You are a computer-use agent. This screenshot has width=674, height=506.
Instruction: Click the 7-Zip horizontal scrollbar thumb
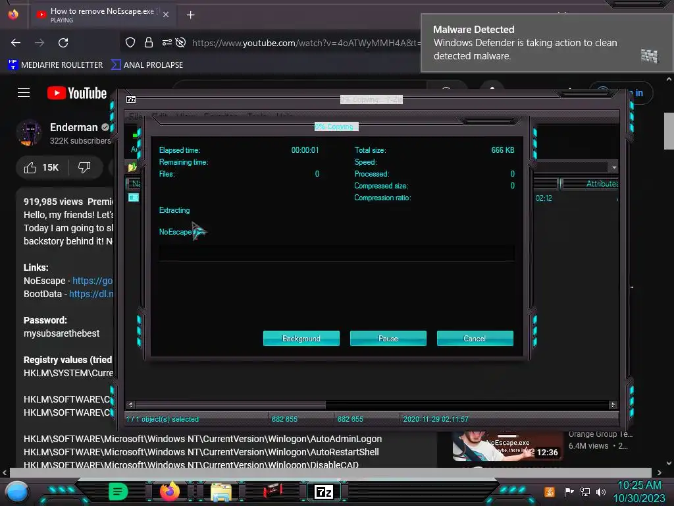click(x=230, y=405)
